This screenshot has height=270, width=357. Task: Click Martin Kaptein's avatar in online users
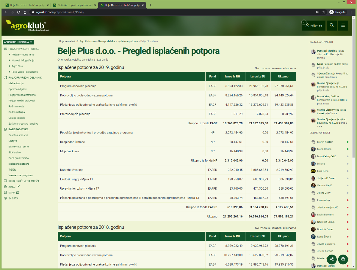click(313, 142)
